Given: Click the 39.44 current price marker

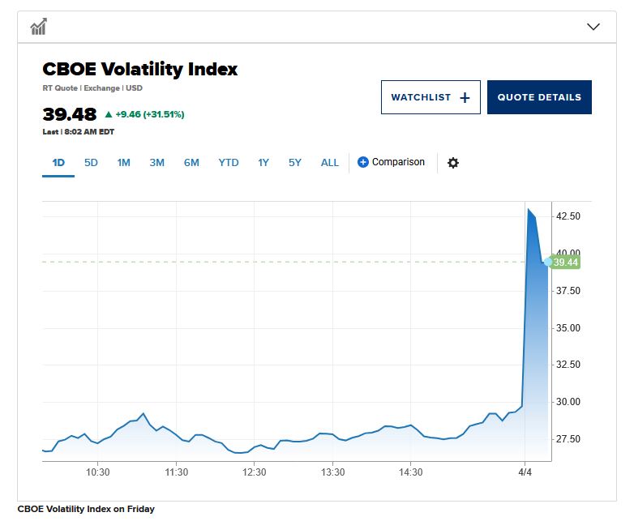Looking at the screenshot, I should click(x=565, y=263).
